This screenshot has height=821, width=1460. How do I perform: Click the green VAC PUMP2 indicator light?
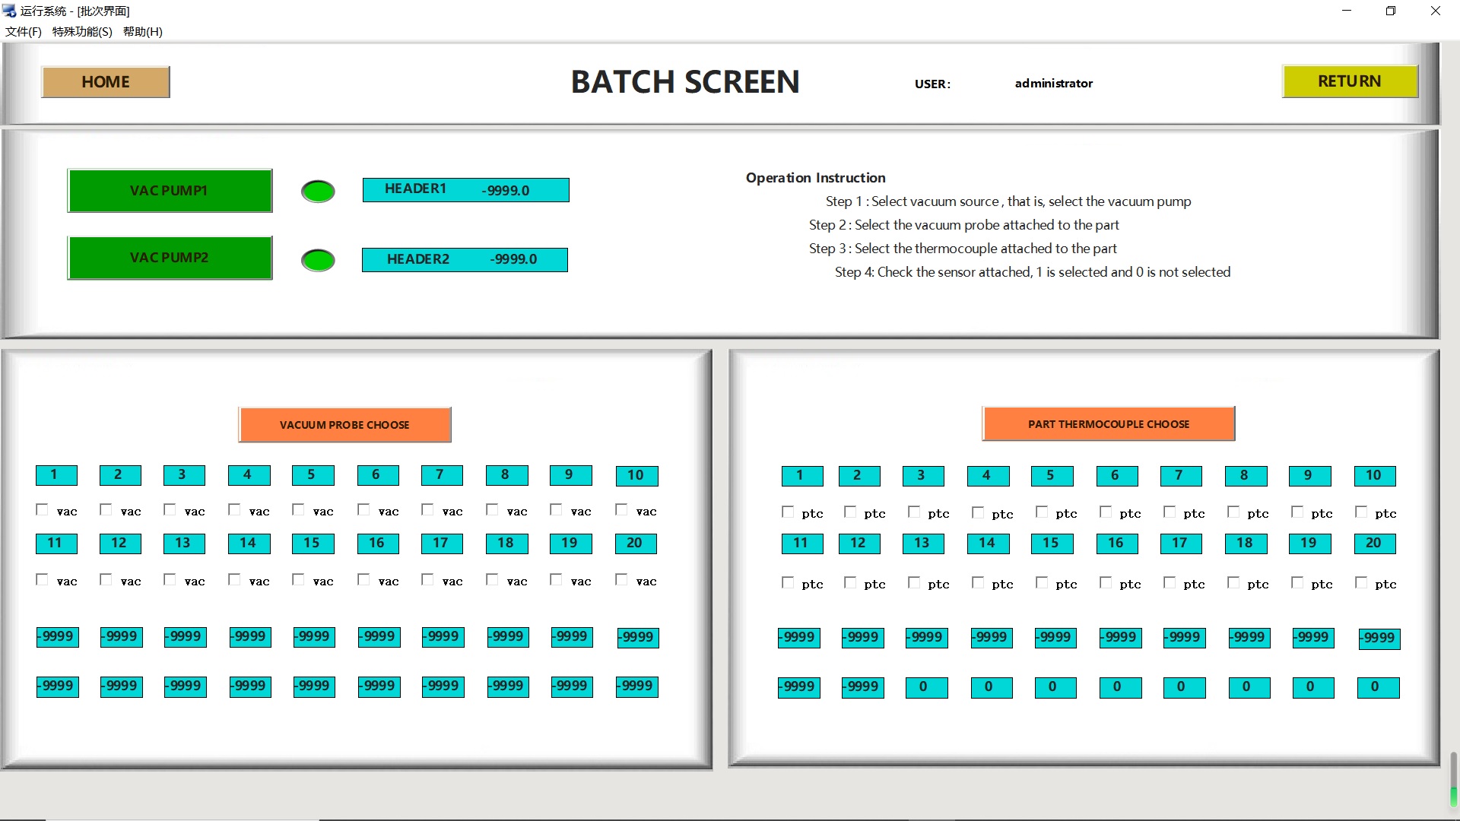coord(318,260)
